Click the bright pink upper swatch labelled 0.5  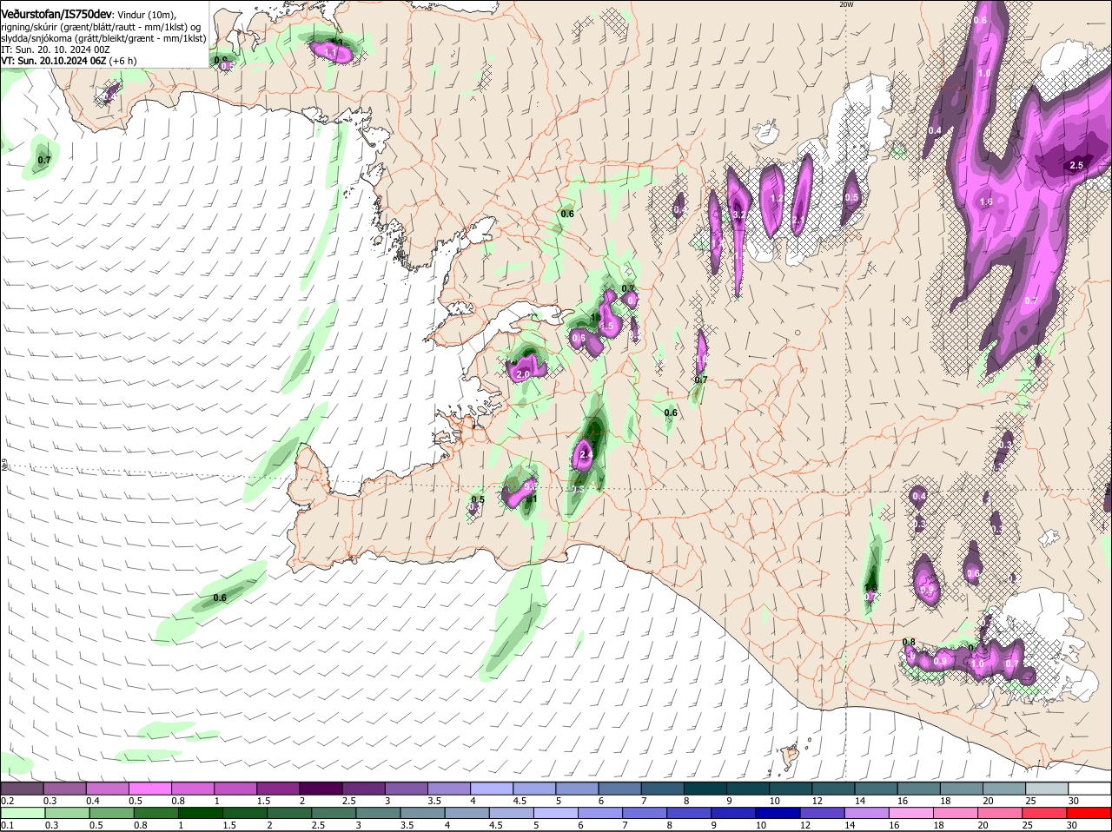point(150,789)
